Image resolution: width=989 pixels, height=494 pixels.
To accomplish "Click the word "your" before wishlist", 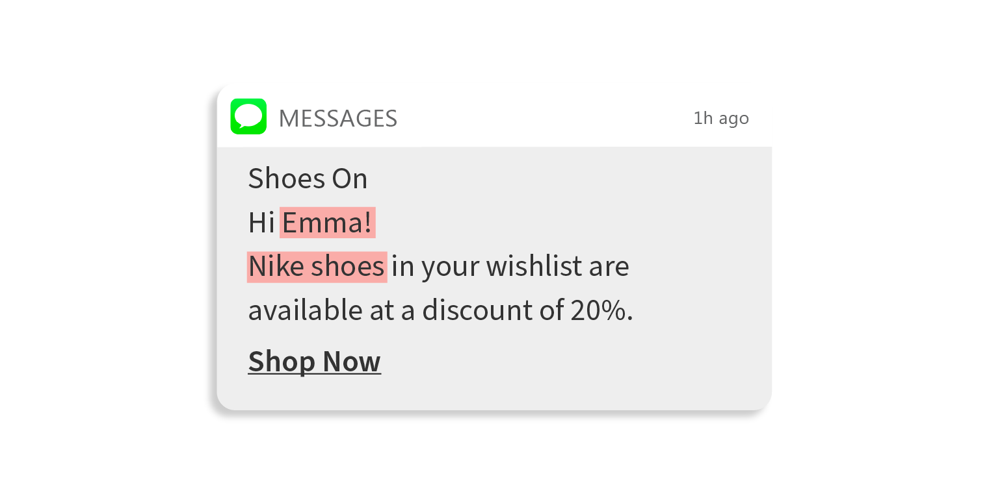I will [451, 267].
